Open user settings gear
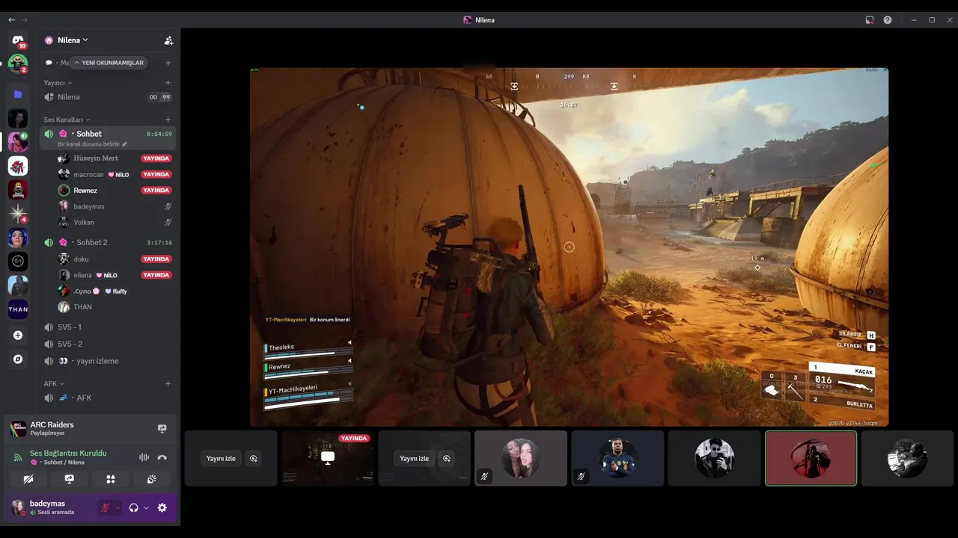This screenshot has width=958, height=538. tap(162, 508)
